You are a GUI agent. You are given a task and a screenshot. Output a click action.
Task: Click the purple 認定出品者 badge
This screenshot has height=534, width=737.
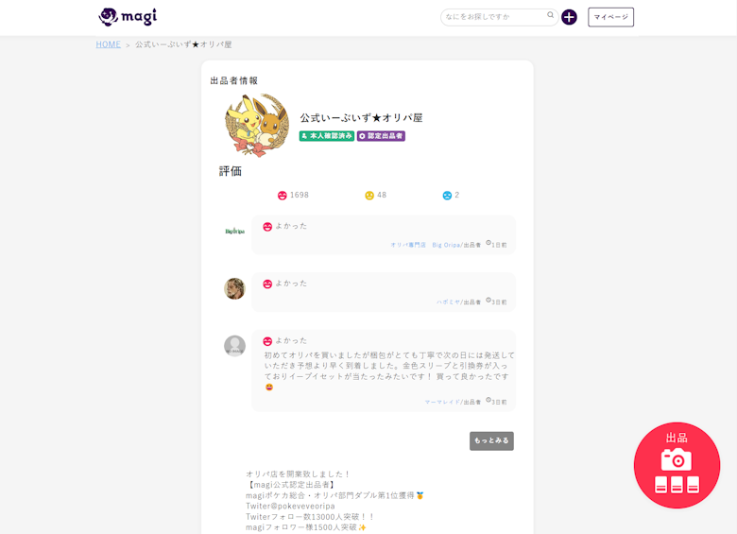tap(381, 136)
